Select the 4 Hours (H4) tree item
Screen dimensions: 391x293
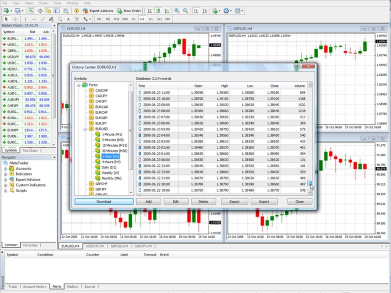(111, 162)
